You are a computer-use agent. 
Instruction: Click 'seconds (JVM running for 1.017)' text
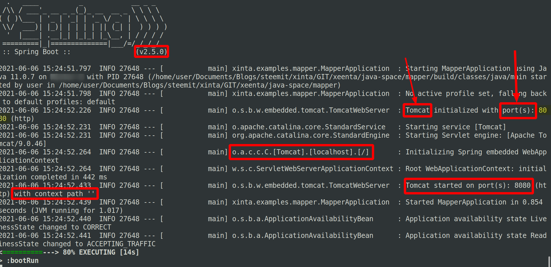[61, 211]
